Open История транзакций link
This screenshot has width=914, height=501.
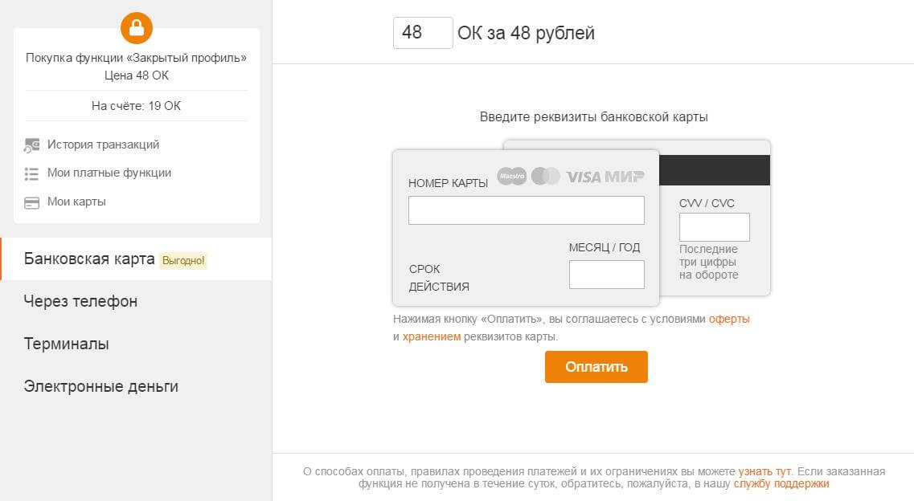pyautogui.click(x=103, y=145)
